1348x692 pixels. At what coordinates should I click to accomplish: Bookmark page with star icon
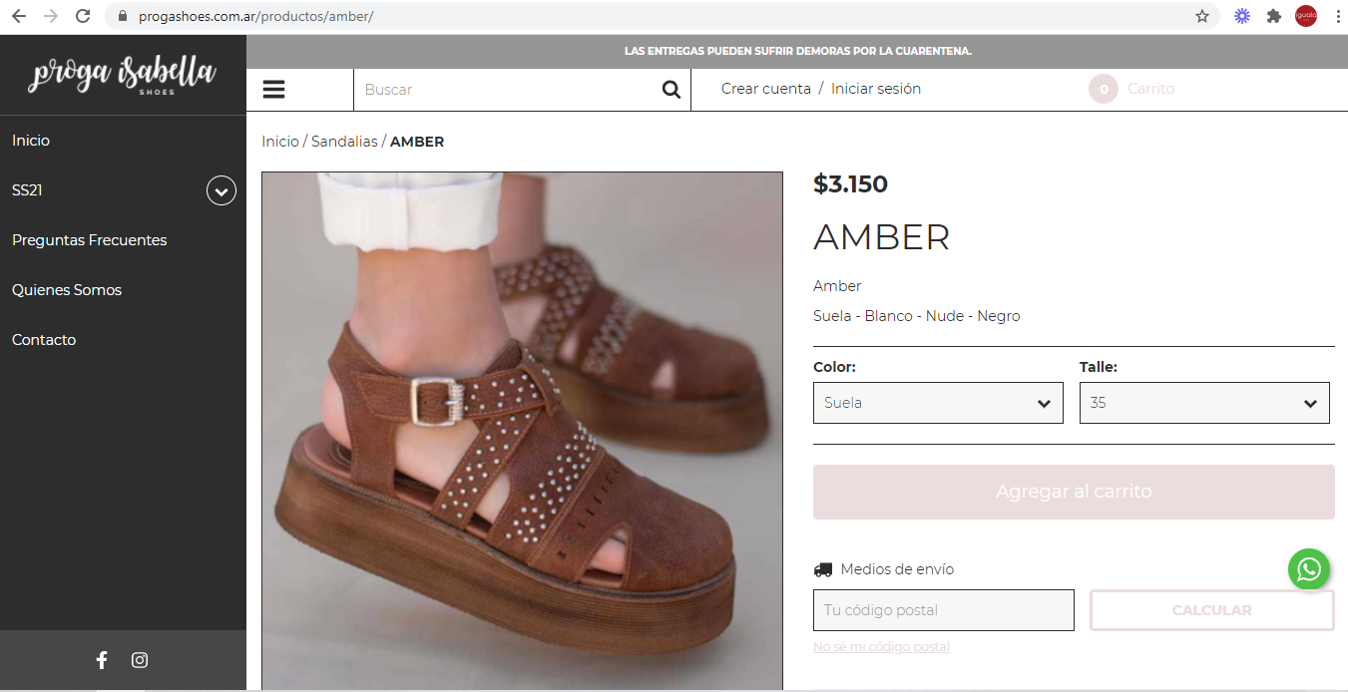pos(1202,16)
